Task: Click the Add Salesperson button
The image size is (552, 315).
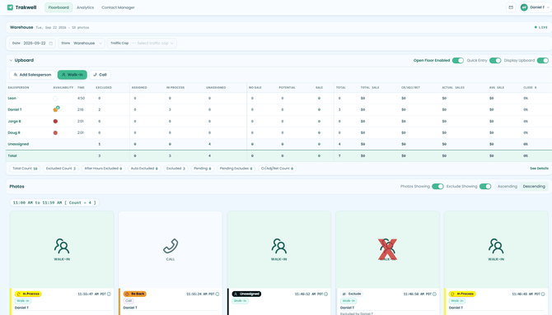Action: (32, 75)
